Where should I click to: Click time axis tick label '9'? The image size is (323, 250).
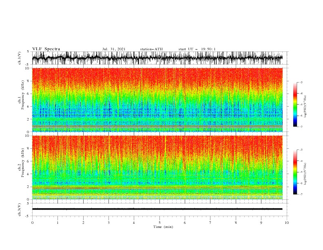coord(261,223)
